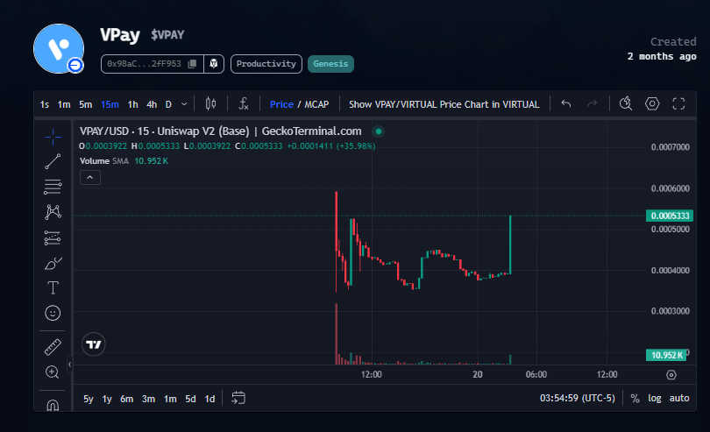Select the 1m timeframe in top toolbar
The width and height of the screenshot is (710, 432).
pos(64,104)
